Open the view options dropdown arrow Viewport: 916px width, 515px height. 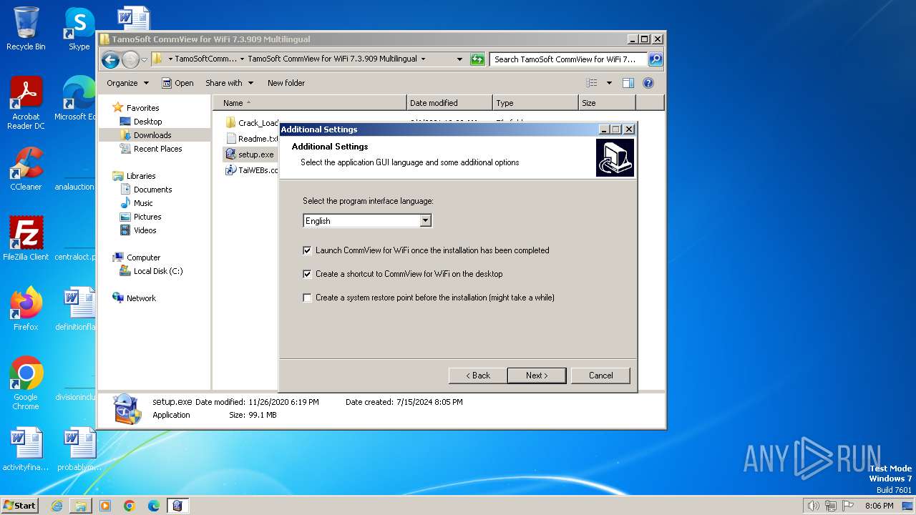pyautogui.click(x=609, y=83)
